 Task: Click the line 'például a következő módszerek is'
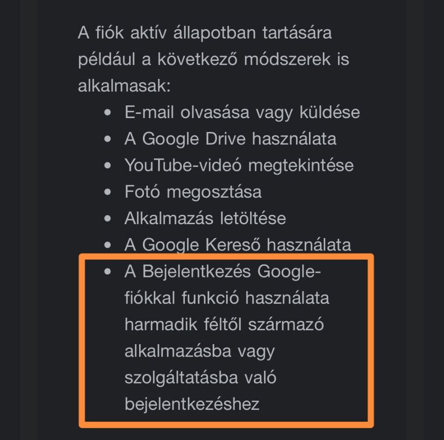coord(214,60)
